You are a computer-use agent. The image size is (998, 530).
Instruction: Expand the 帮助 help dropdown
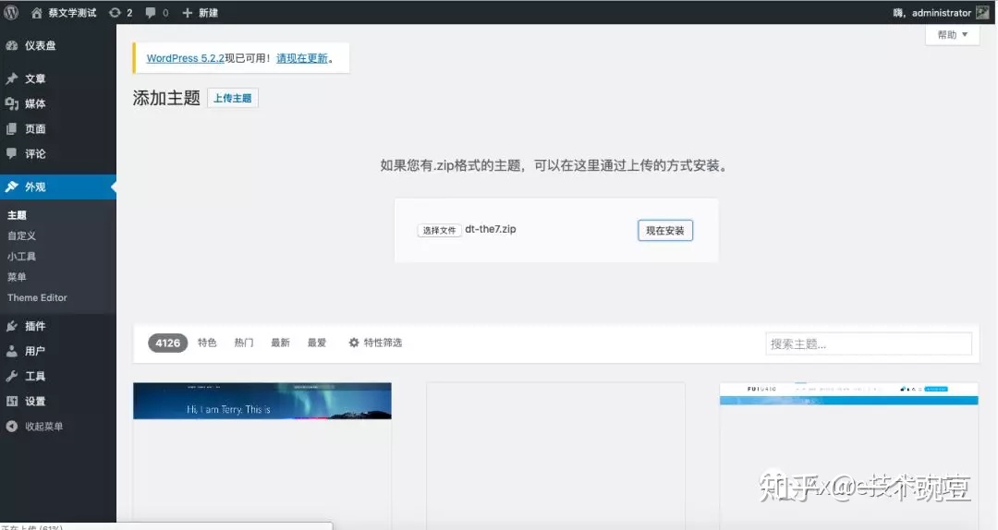click(x=952, y=34)
